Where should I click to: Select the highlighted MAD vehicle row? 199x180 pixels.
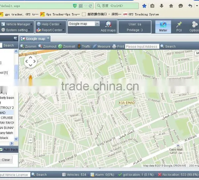tap(7, 113)
